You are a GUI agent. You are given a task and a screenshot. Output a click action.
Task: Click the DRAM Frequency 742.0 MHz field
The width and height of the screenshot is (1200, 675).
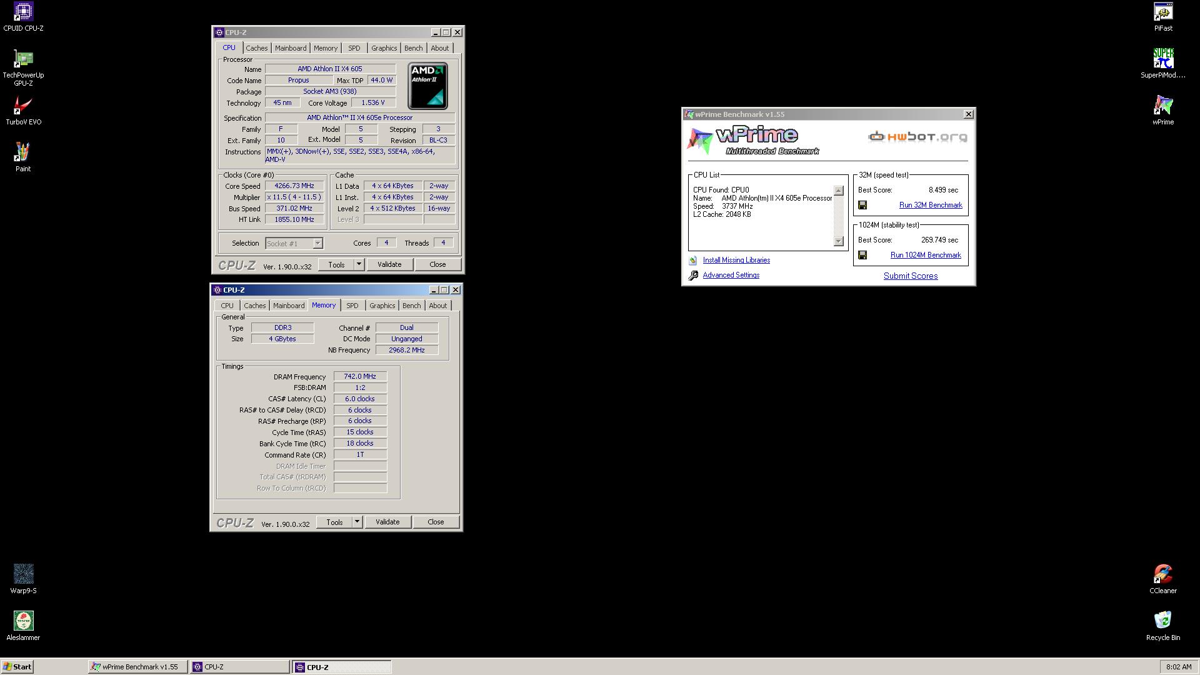(x=360, y=376)
